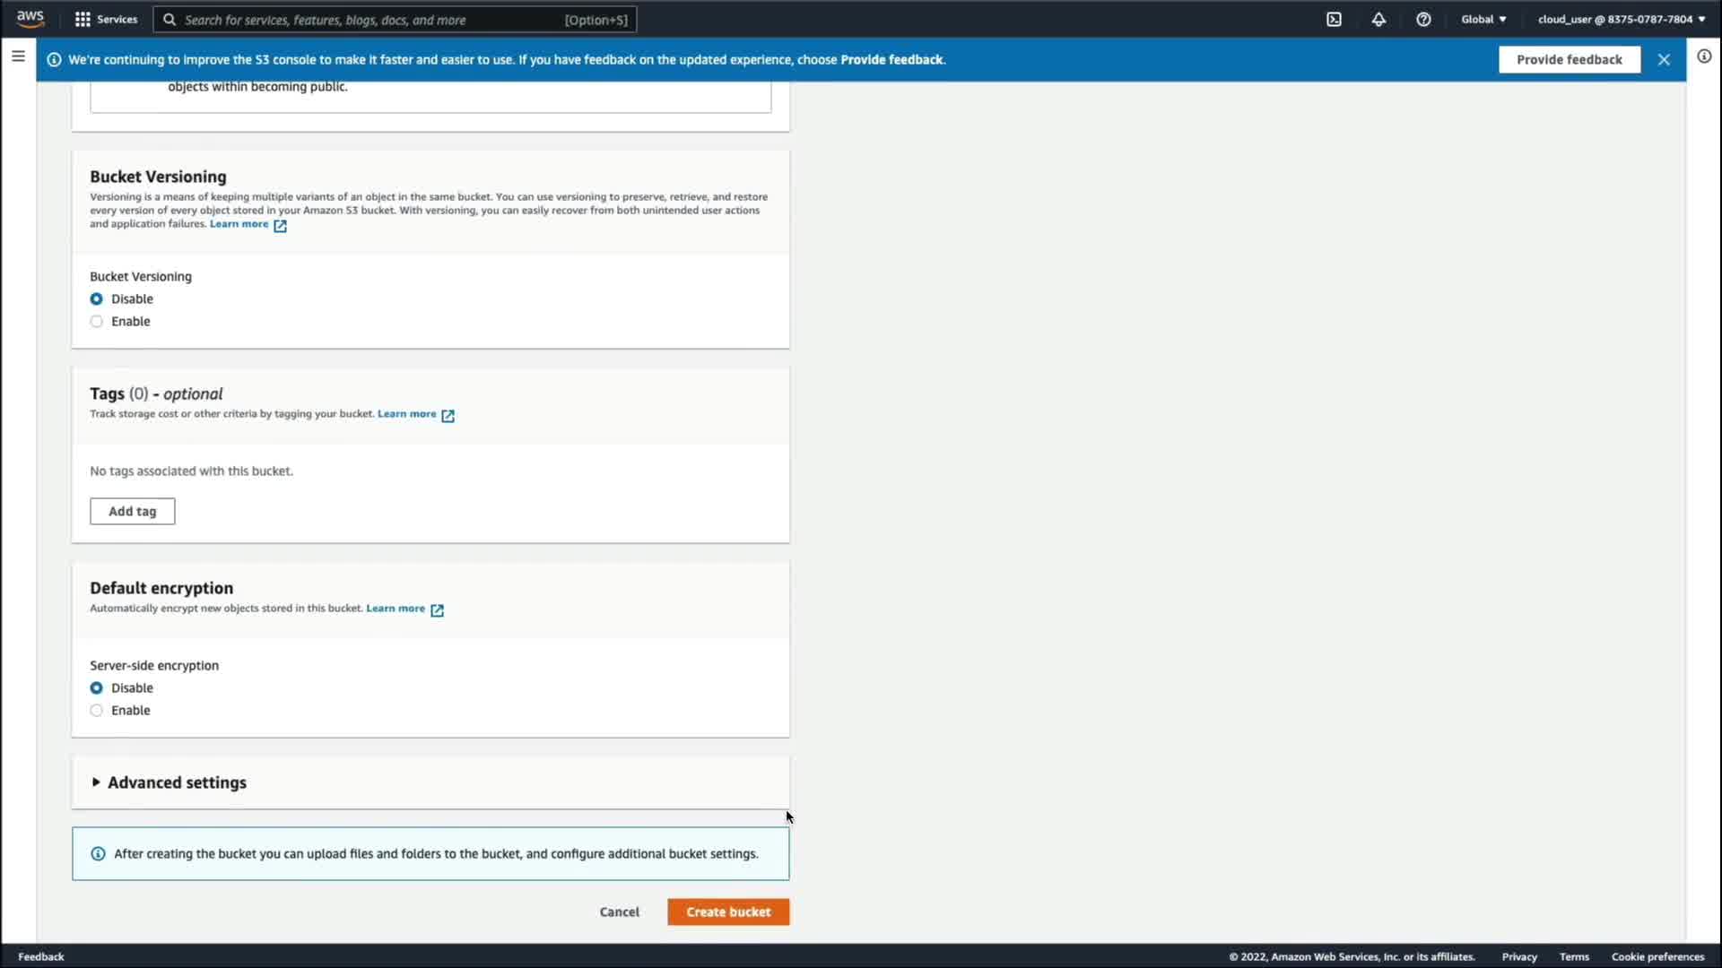1722x968 pixels.
Task: Open the info panel icon at right edge
Action: click(1704, 56)
